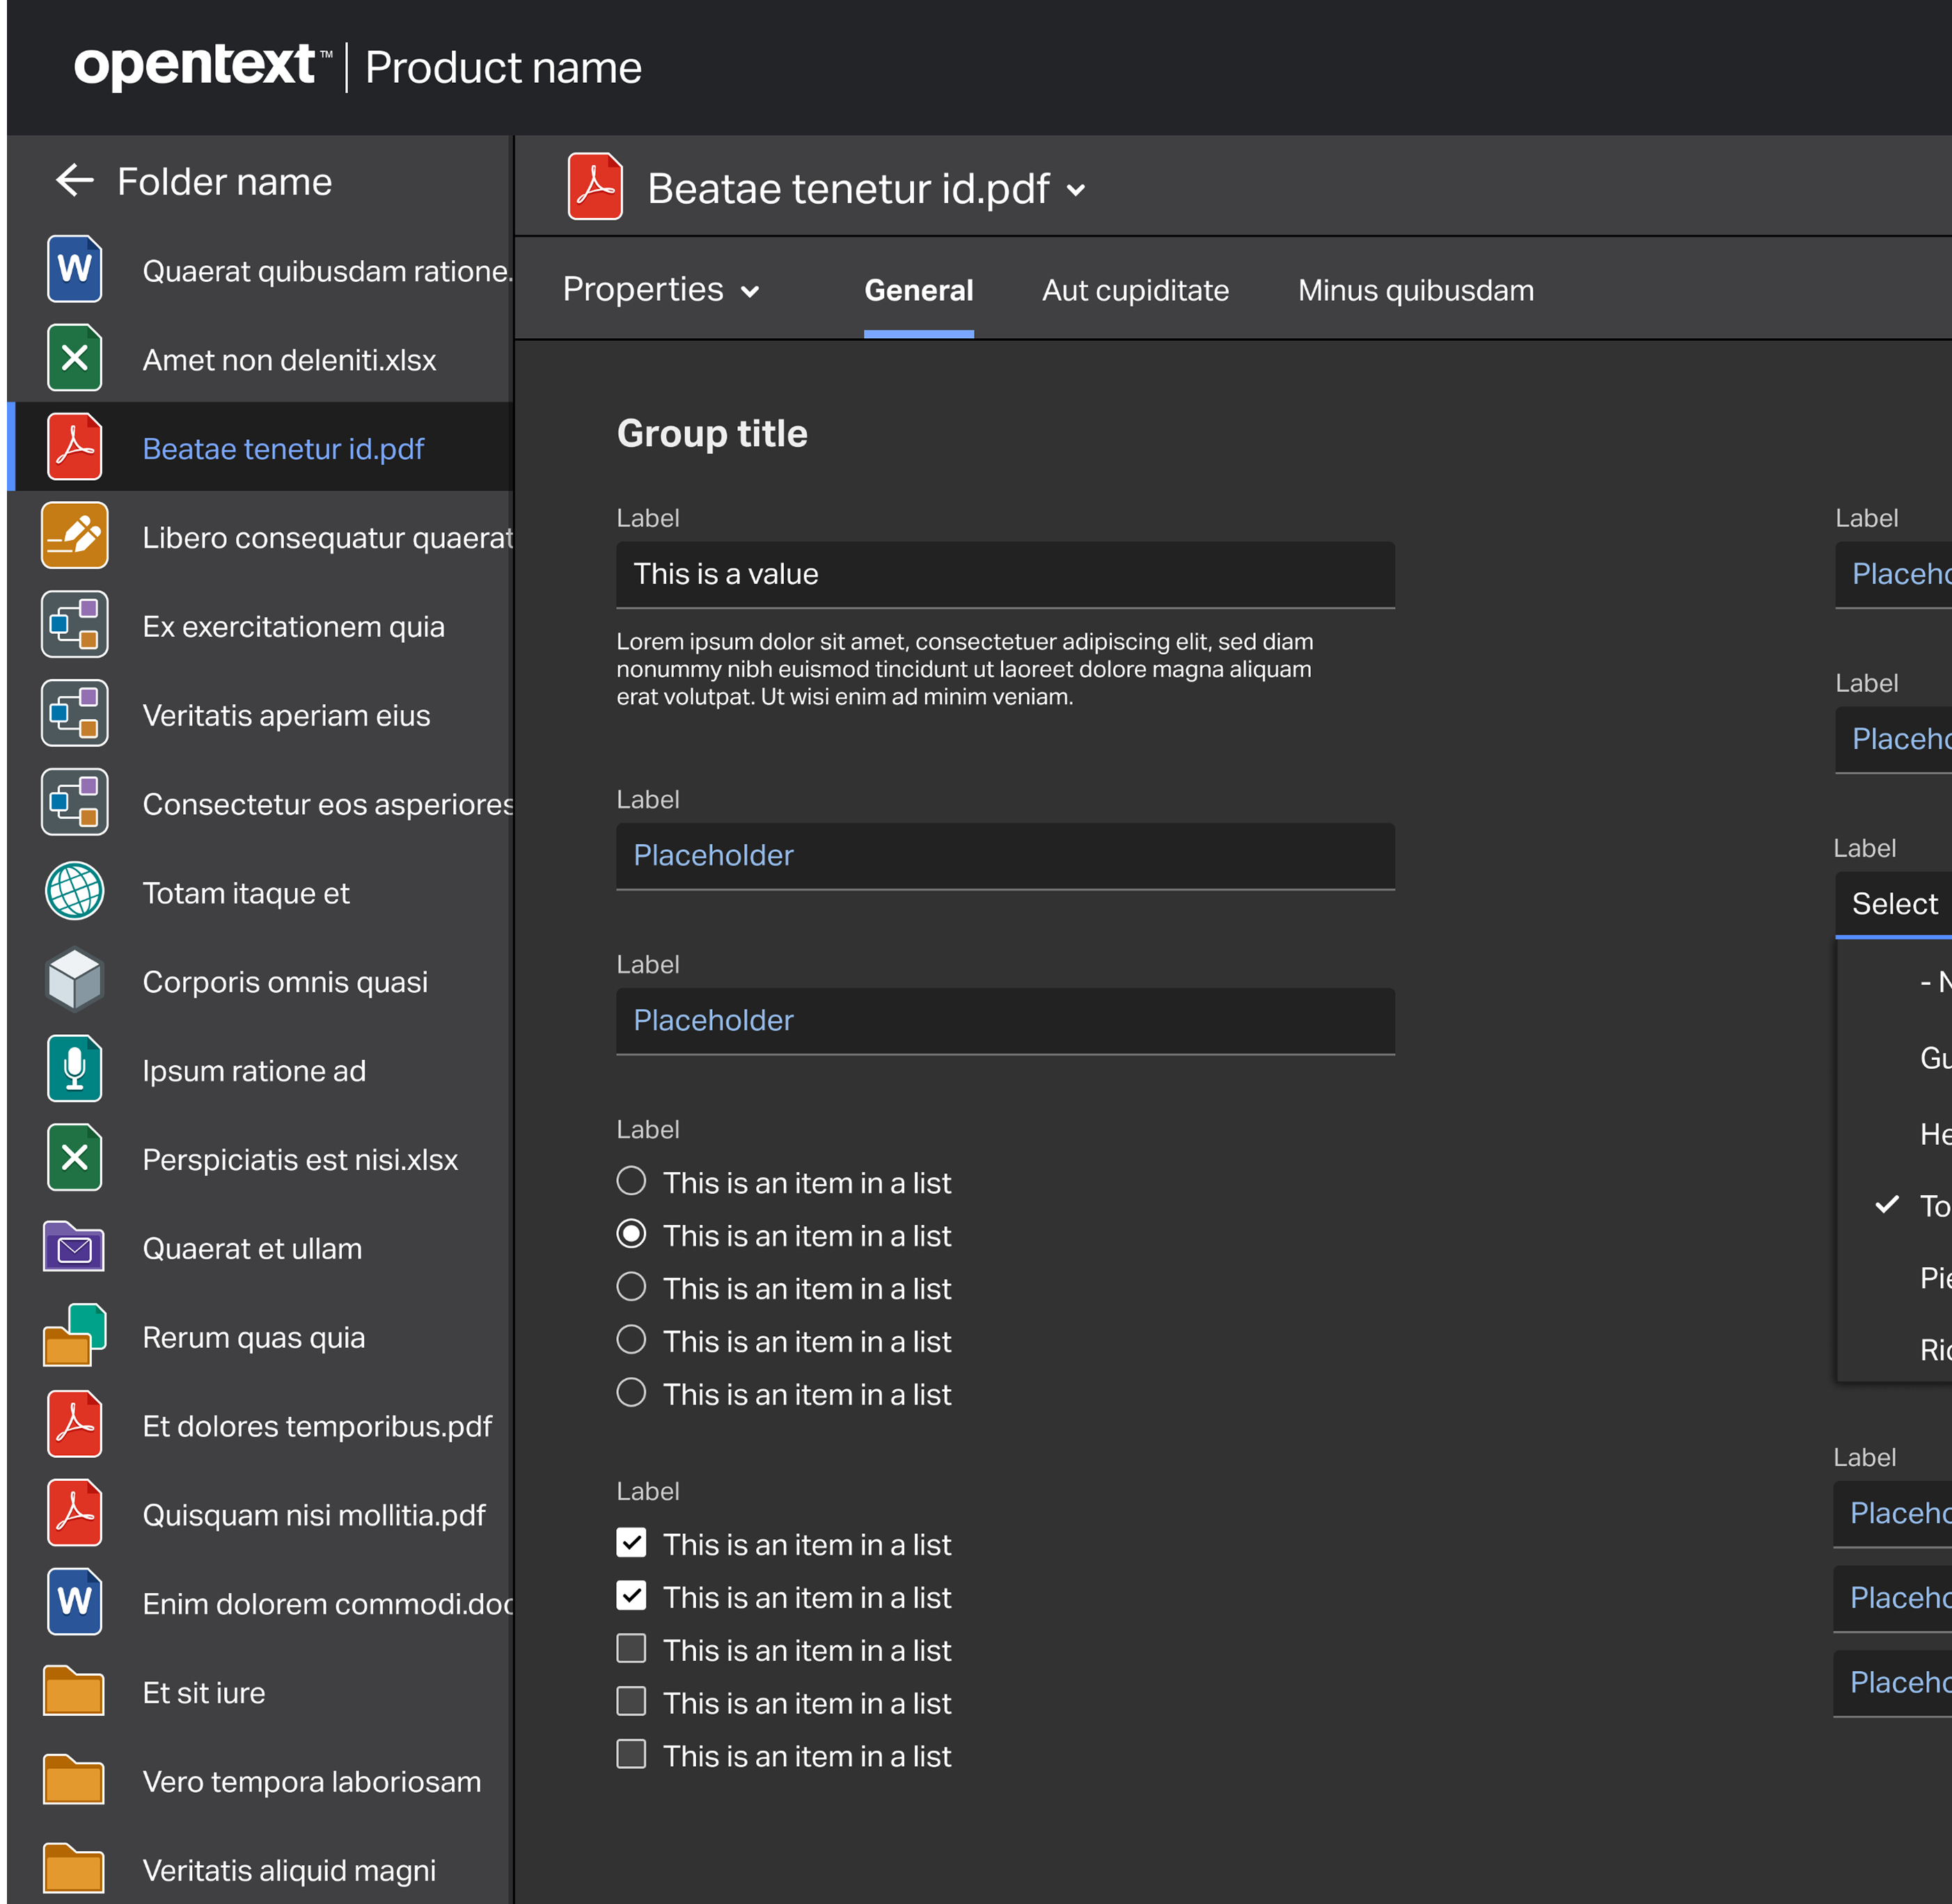Select the 3D cube icon for Corporis omnis quasi
The image size is (1952, 1904).
coord(74,980)
